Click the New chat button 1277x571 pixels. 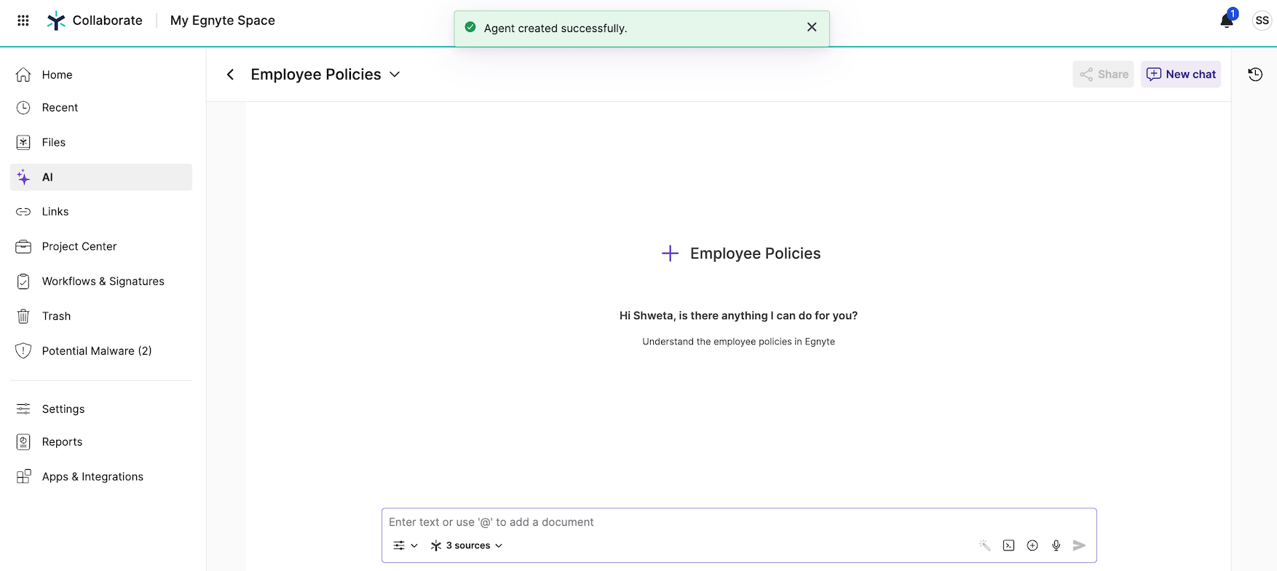(x=1180, y=74)
